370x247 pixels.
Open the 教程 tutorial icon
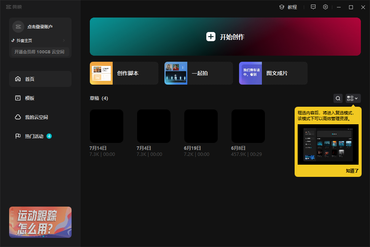tap(282, 7)
